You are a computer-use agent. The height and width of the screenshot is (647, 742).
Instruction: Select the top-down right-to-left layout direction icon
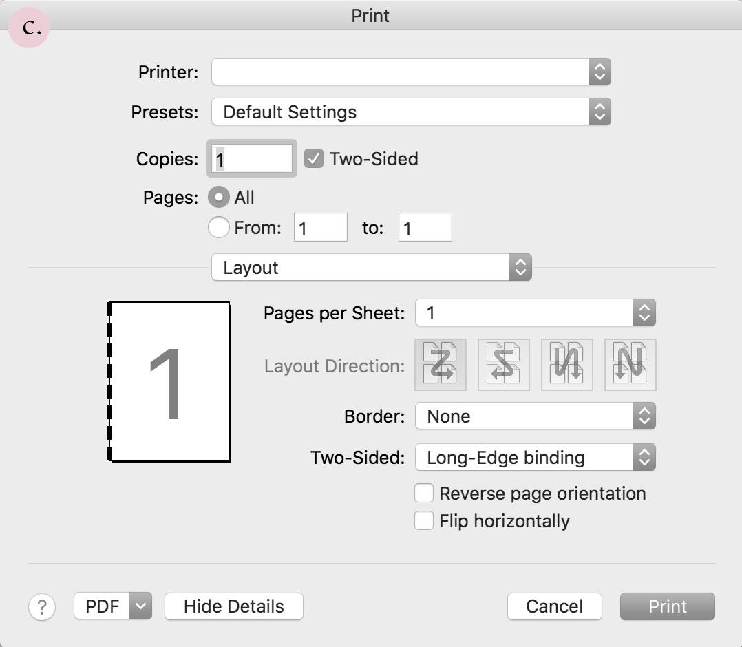point(630,364)
